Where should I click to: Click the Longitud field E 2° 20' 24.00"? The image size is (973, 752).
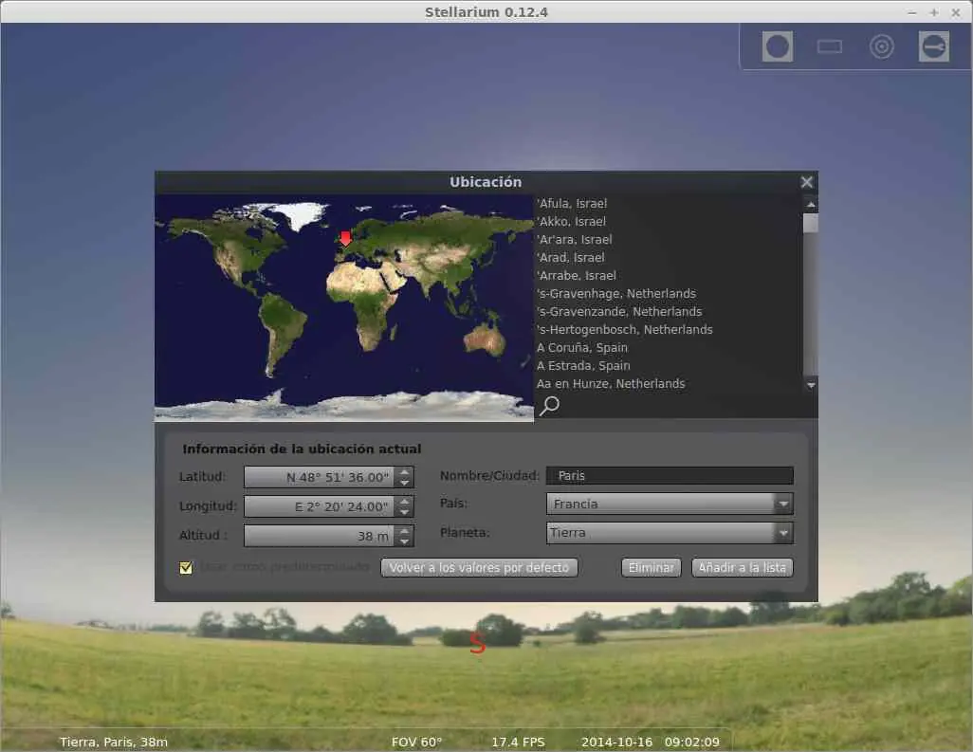[321, 506]
